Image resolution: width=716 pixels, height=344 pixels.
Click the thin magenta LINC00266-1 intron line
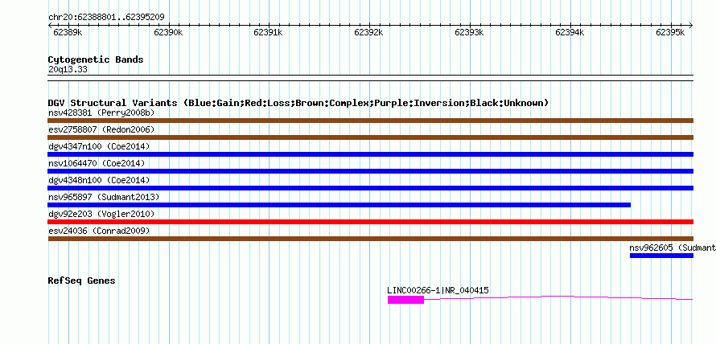point(558,298)
